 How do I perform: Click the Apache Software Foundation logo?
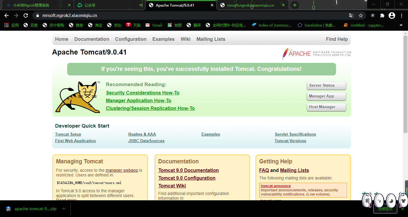pyautogui.click(x=317, y=54)
